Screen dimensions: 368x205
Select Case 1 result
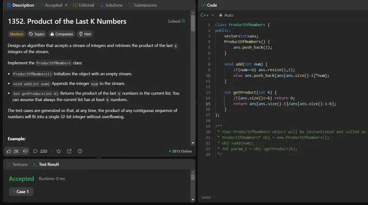pyautogui.click(x=21, y=191)
